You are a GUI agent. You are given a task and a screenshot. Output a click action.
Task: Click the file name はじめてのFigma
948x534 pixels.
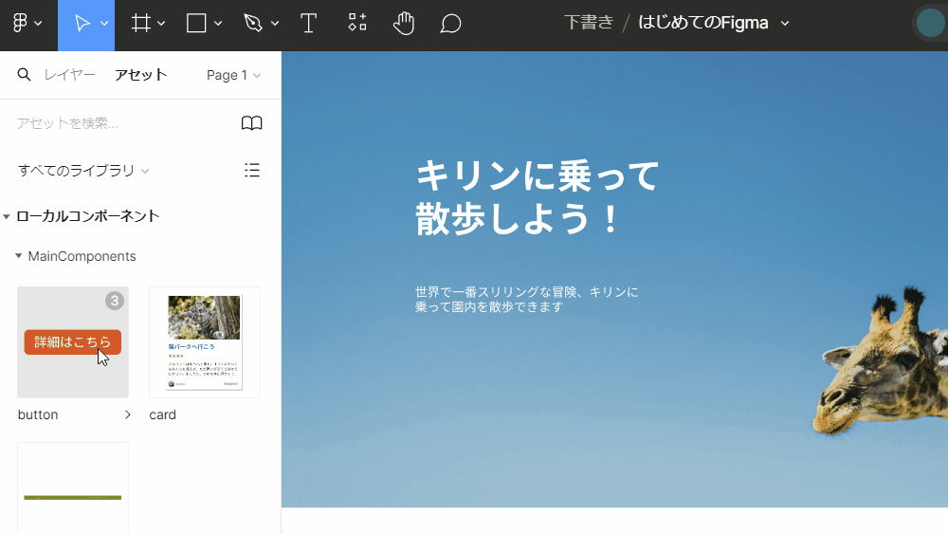click(703, 23)
